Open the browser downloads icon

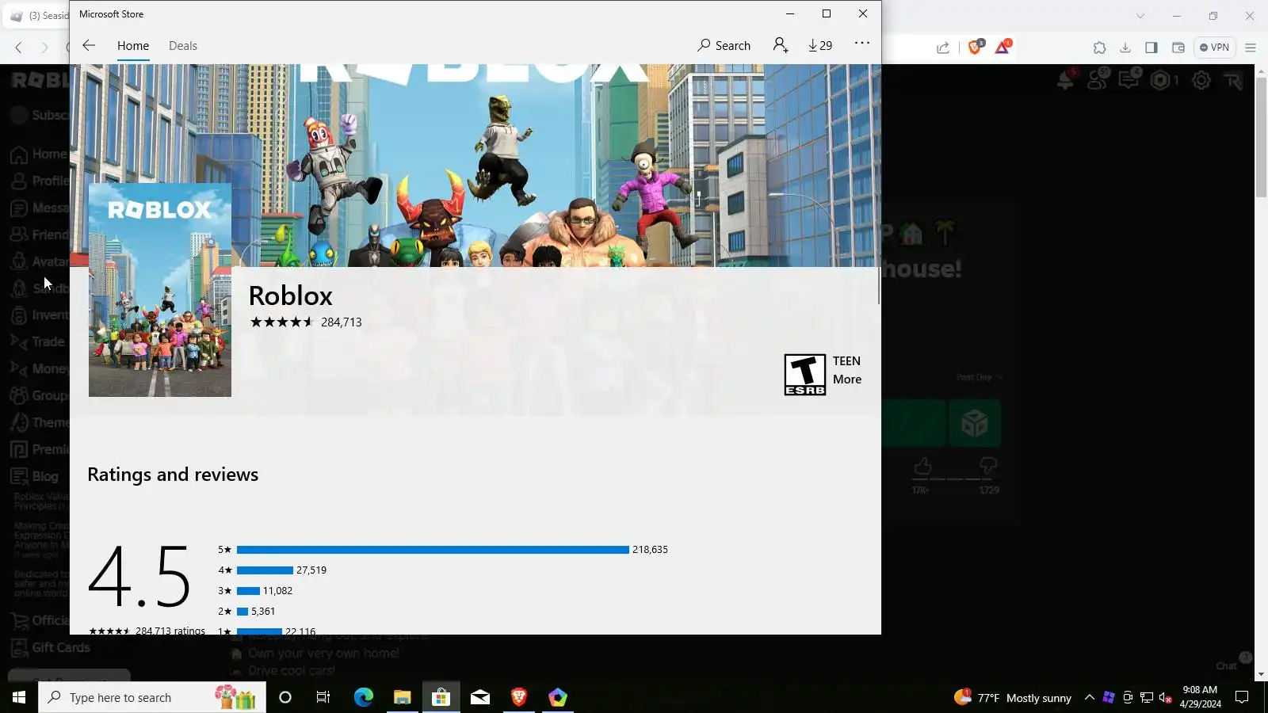[1125, 48]
